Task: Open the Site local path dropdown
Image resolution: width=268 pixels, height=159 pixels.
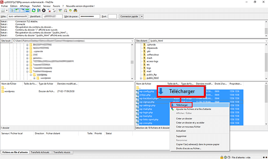Action: [x=132, y=41]
